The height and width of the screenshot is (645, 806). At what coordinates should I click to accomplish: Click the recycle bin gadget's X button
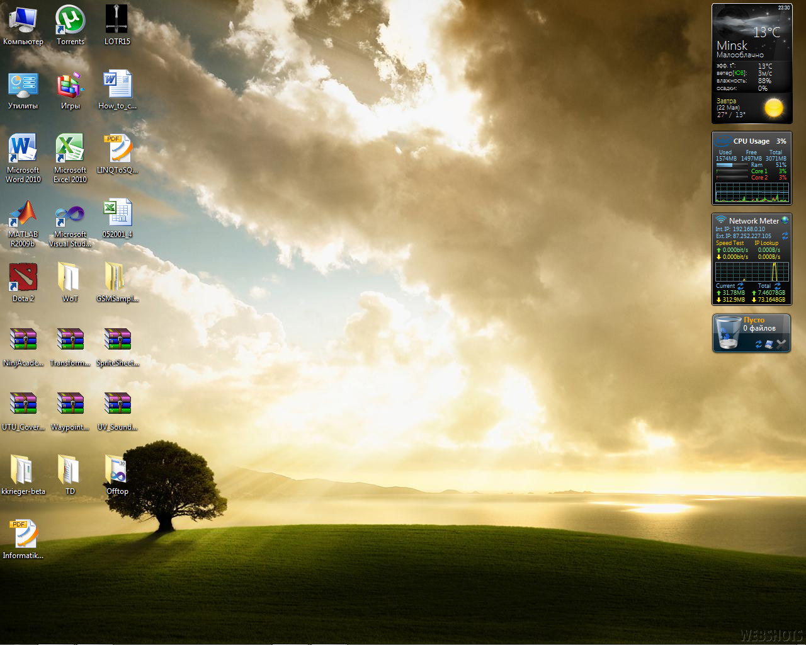point(781,344)
